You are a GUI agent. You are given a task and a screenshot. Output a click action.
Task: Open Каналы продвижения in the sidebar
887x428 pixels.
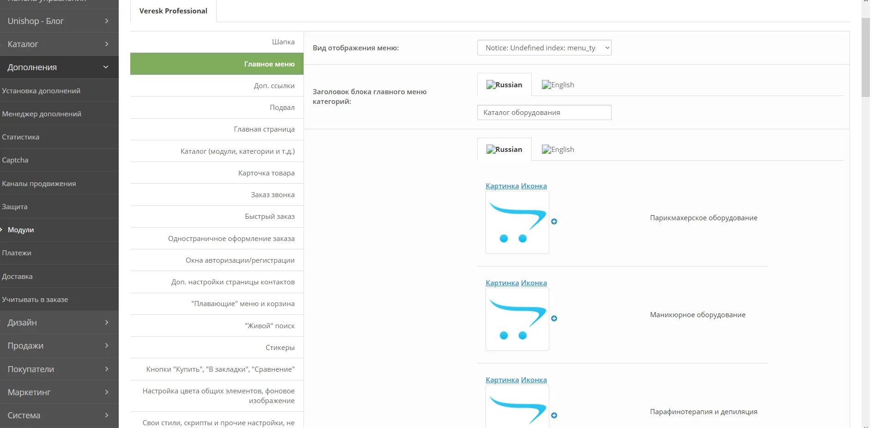59,183
